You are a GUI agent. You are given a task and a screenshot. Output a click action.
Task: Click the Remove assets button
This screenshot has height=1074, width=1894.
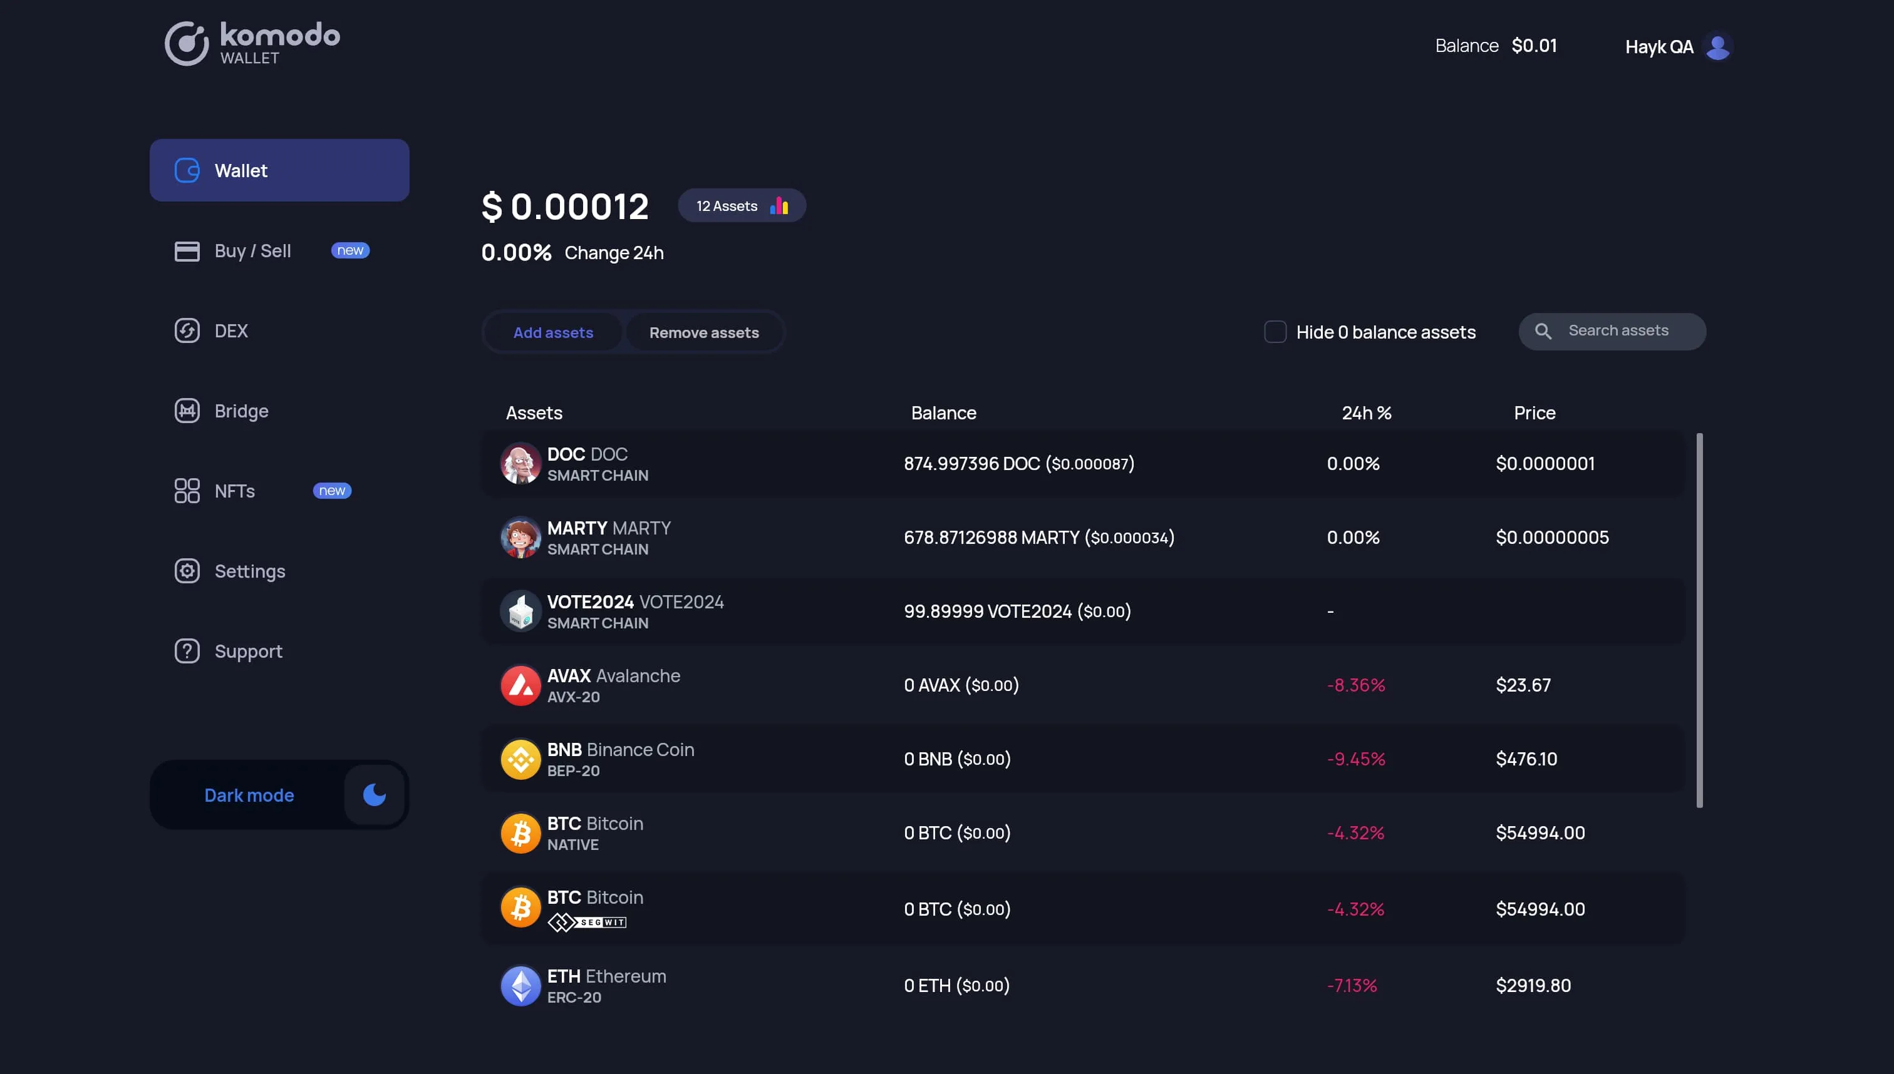point(703,333)
